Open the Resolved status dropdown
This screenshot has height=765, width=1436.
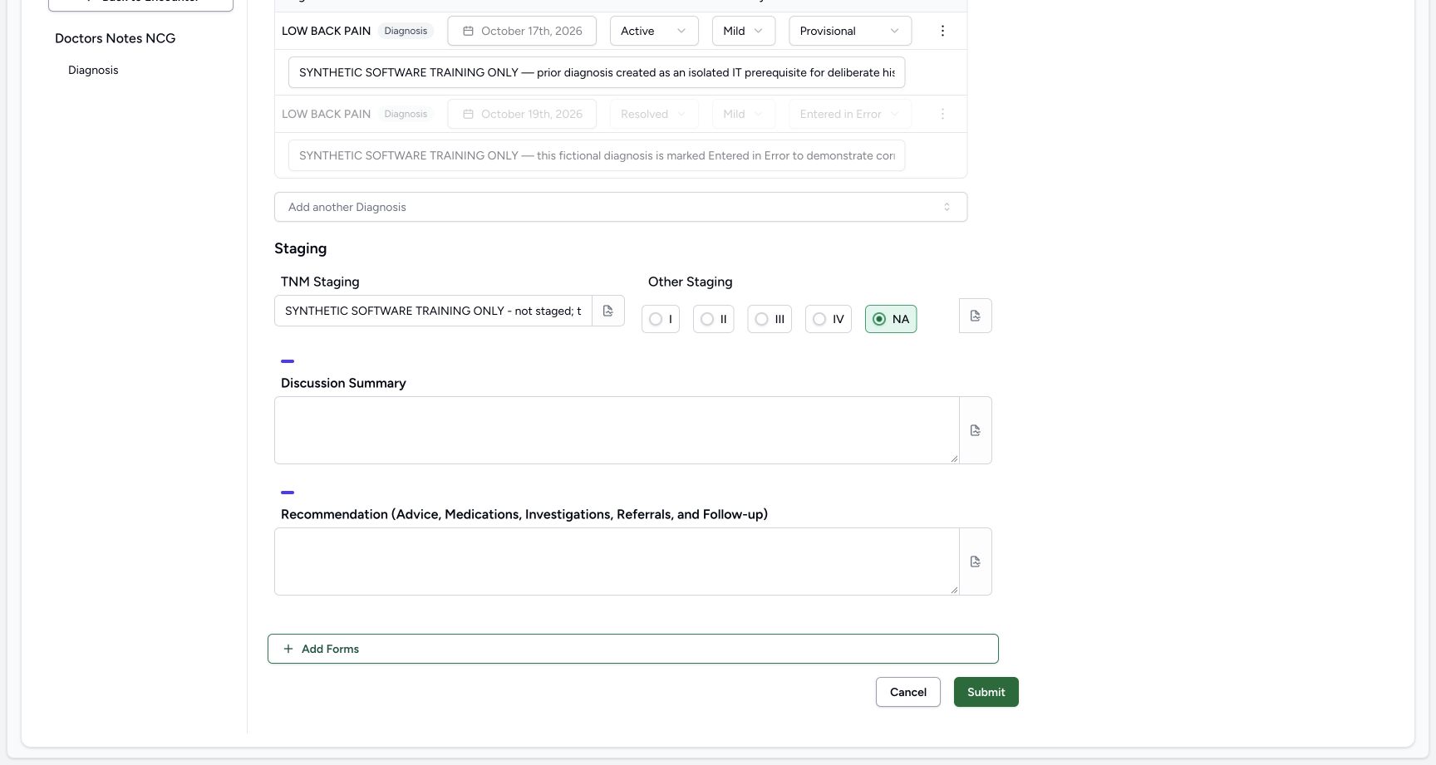(654, 114)
